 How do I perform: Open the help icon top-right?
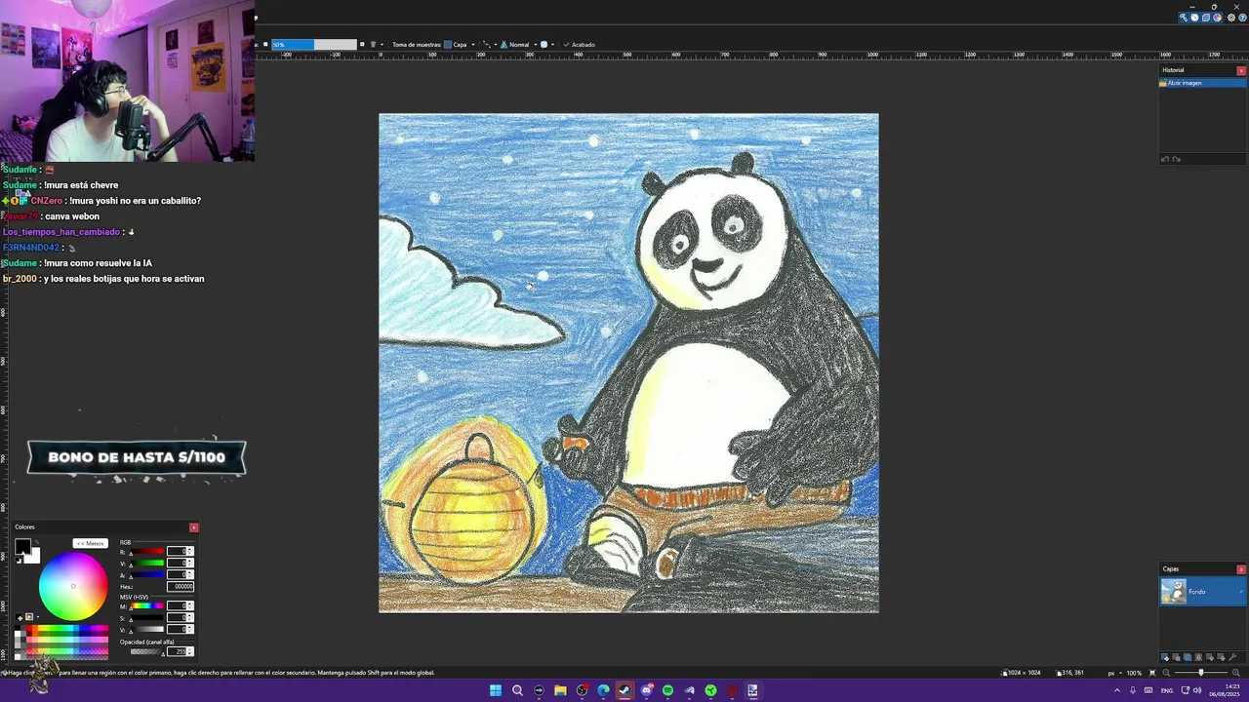pyautogui.click(x=1243, y=18)
